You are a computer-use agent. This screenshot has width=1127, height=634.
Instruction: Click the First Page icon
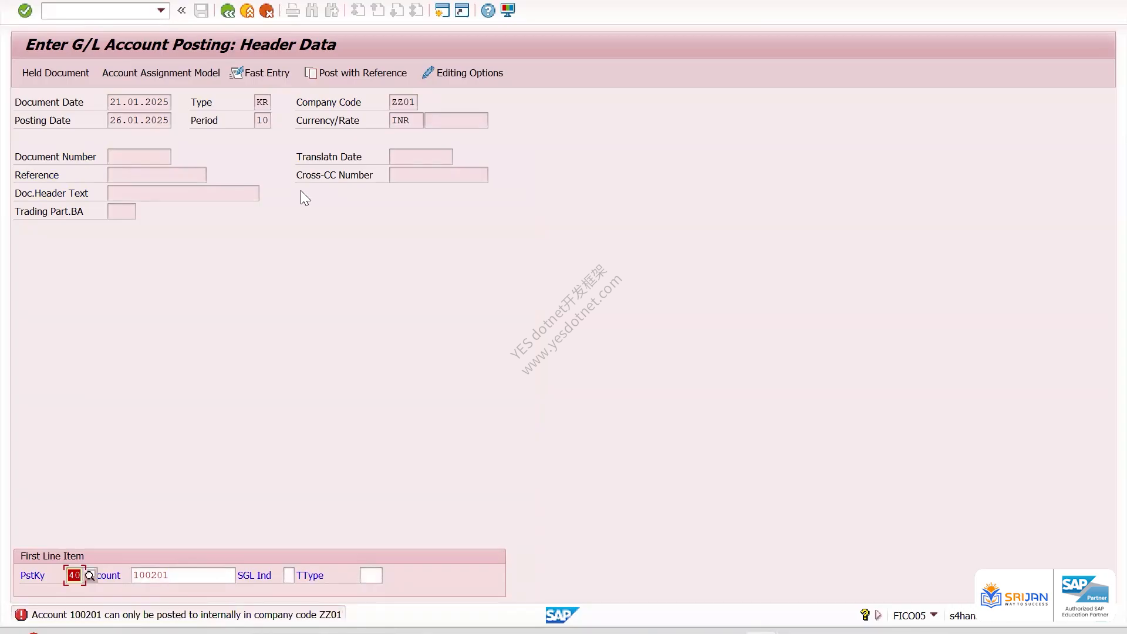357,11
